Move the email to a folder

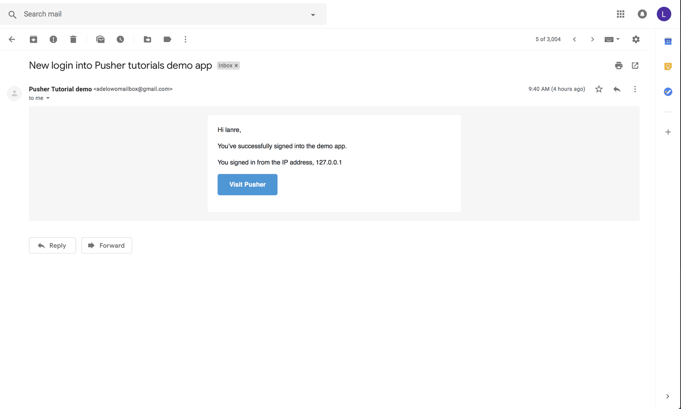click(147, 39)
